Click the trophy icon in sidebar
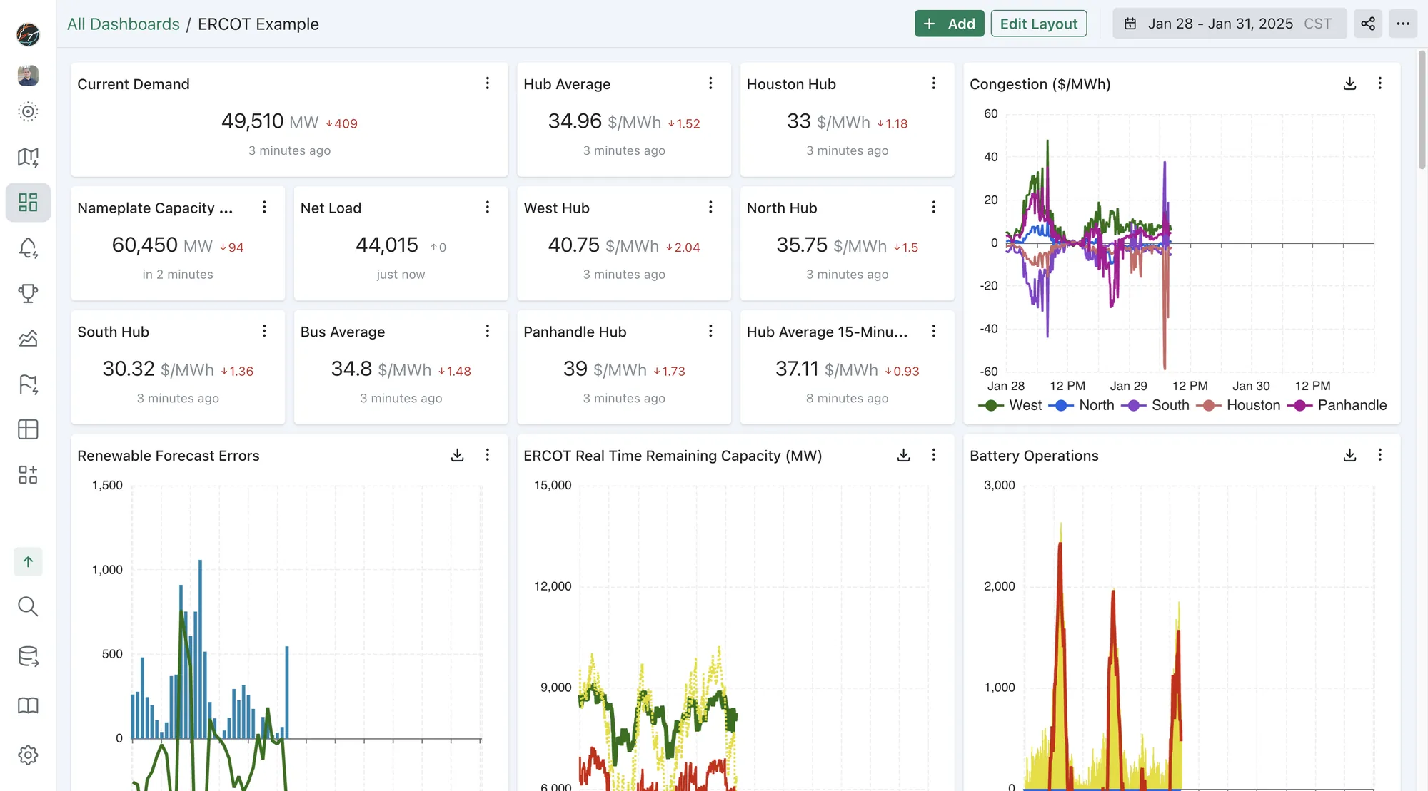The image size is (1428, 791). point(28,293)
